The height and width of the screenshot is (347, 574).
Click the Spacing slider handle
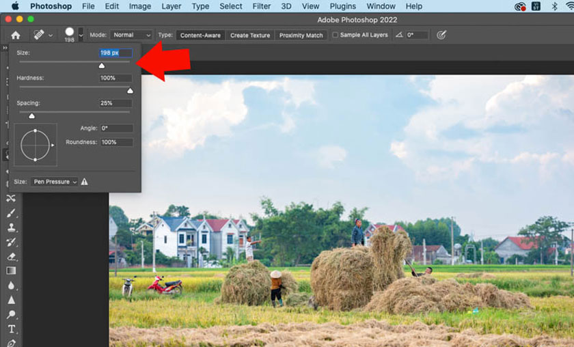click(x=32, y=116)
